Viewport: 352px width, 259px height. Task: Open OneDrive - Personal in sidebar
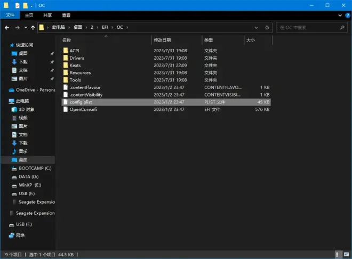[35, 90]
